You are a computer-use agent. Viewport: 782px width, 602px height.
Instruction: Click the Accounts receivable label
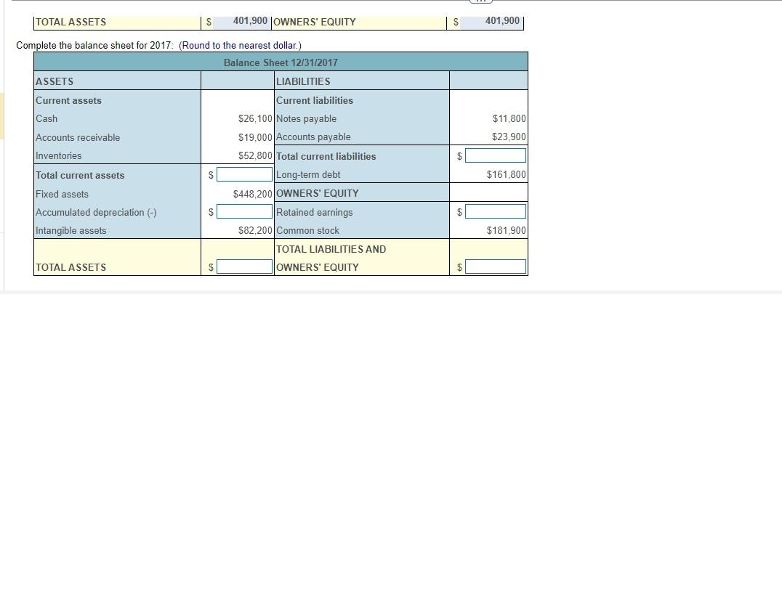pos(78,137)
